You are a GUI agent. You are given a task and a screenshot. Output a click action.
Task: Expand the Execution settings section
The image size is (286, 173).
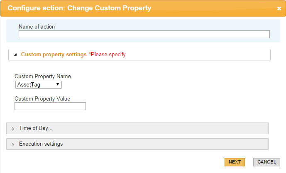pos(41,144)
